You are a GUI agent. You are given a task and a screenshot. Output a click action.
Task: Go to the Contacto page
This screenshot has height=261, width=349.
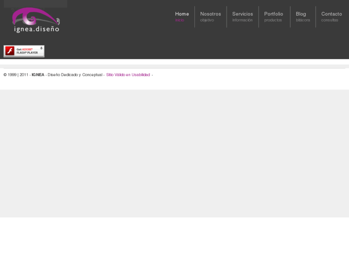331,17
